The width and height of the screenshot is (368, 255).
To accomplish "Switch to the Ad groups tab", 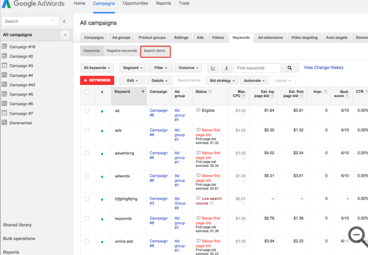I will click(121, 37).
